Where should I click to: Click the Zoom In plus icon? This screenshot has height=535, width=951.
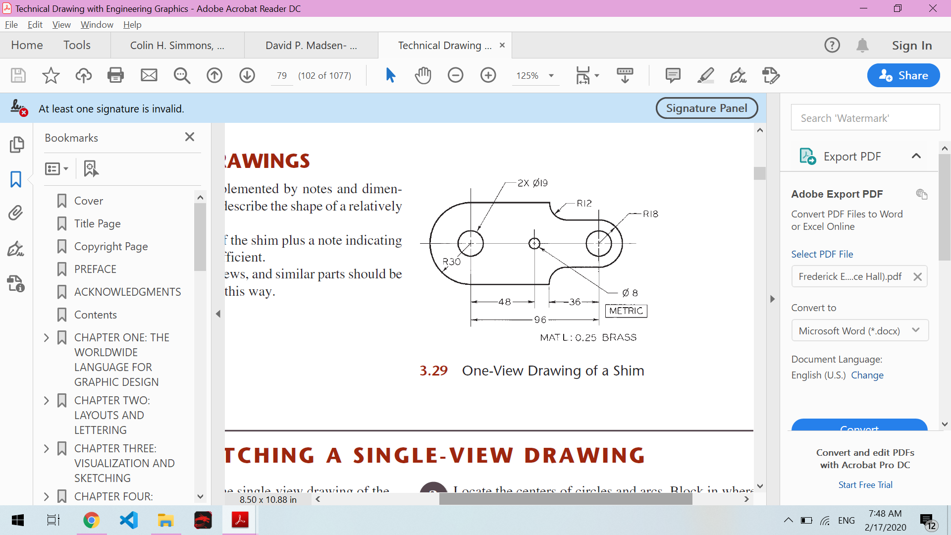tap(488, 75)
